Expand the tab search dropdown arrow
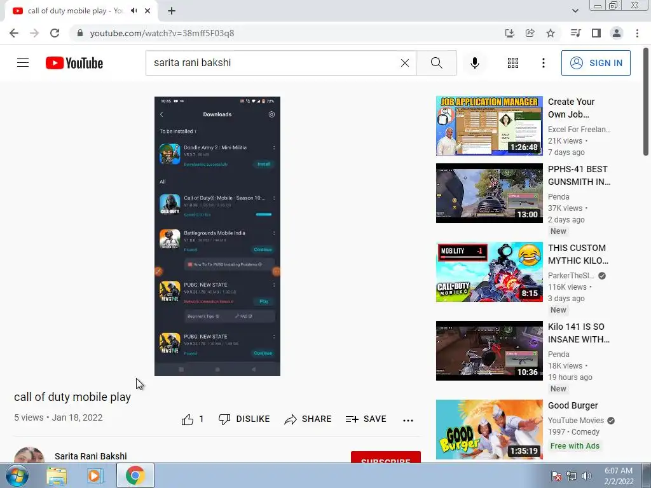The image size is (651, 488). (x=575, y=11)
